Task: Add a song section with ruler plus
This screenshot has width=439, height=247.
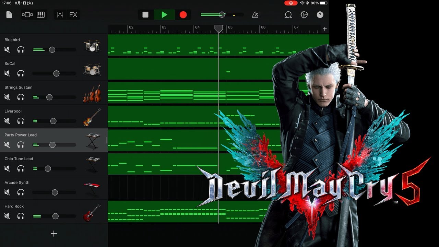Action: click(x=325, y=29)
